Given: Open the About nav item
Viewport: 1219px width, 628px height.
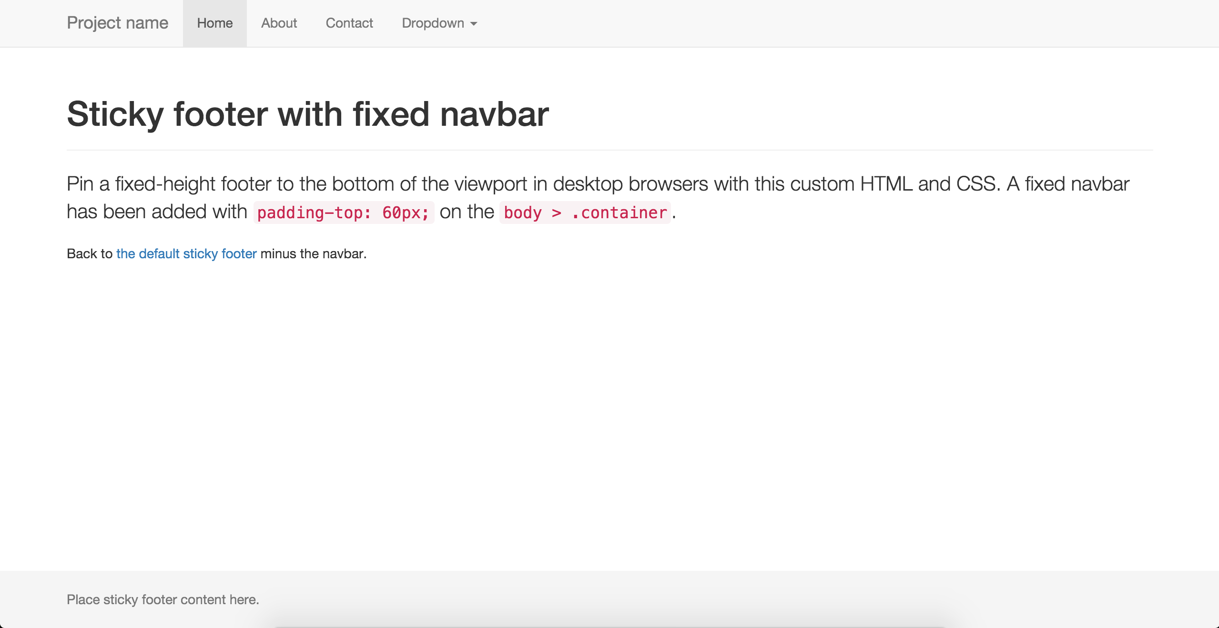Looking at the screenshot, I should click(279, 23).
